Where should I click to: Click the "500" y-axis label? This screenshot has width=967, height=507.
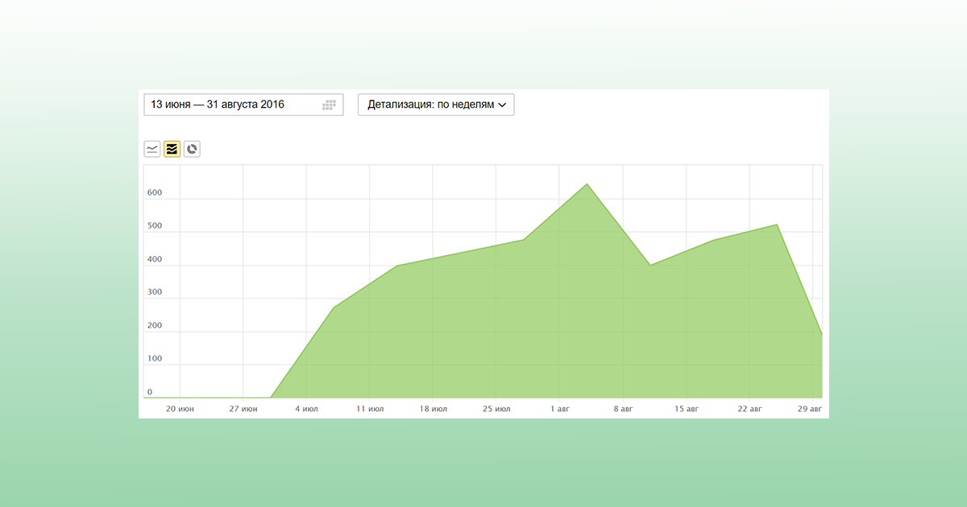tap(155, 226)
